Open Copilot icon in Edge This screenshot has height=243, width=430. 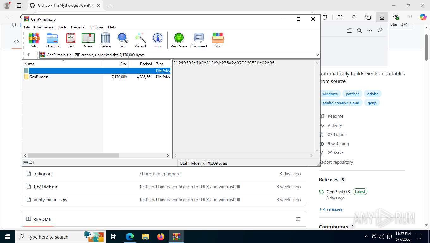(x=423, y=17)
